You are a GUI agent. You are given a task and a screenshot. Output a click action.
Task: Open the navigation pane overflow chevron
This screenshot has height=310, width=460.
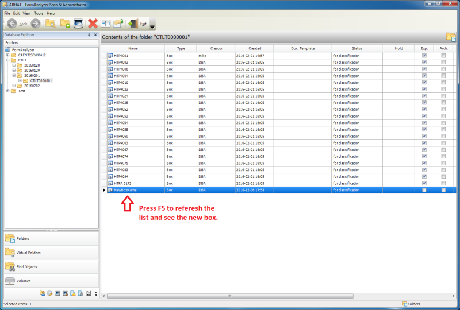(96, 293)
